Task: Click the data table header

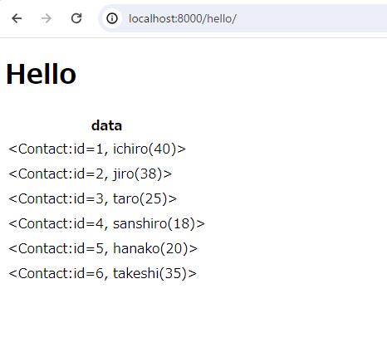Action: pos(106,125)
